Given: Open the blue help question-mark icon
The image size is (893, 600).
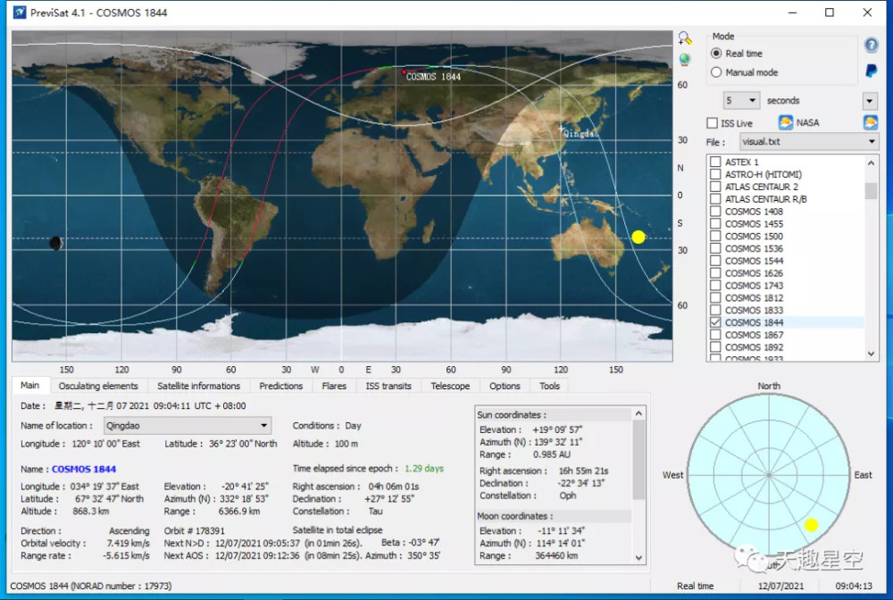Looking at the screenshot, I should [x=871, y=45].
